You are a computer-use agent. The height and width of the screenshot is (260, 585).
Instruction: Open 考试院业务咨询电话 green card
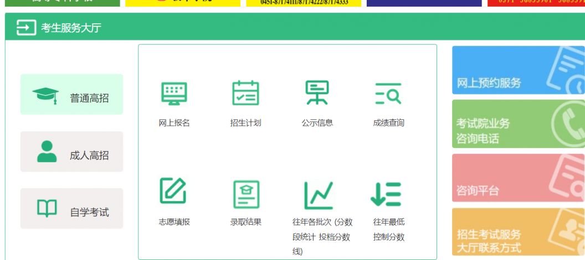click(519, 124)
